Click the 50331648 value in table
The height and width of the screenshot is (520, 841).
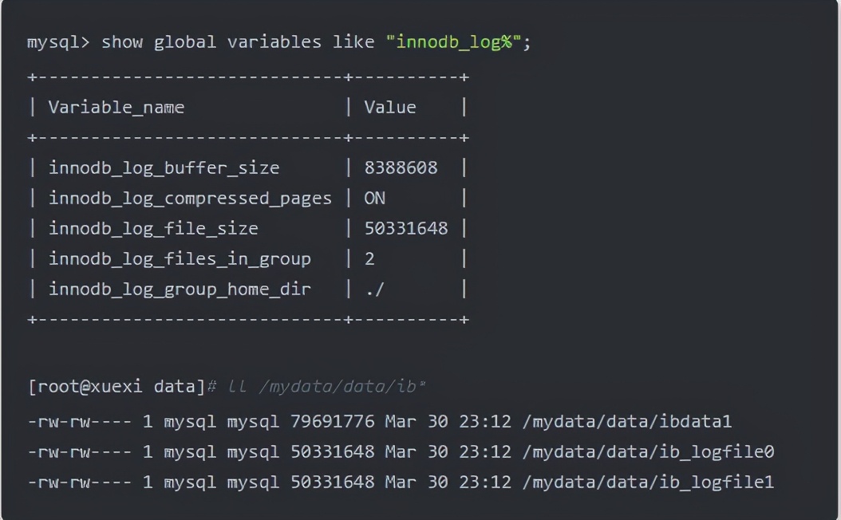tap(406, 229)
